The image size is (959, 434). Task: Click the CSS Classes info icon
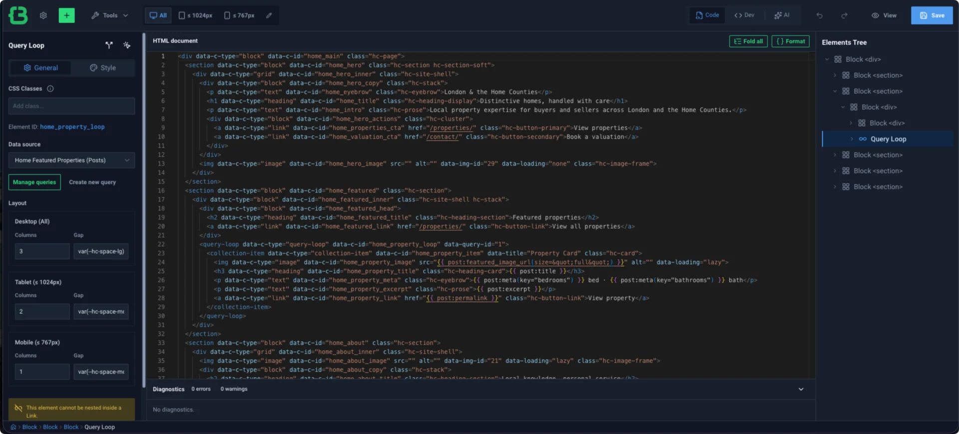pos(50,89)
